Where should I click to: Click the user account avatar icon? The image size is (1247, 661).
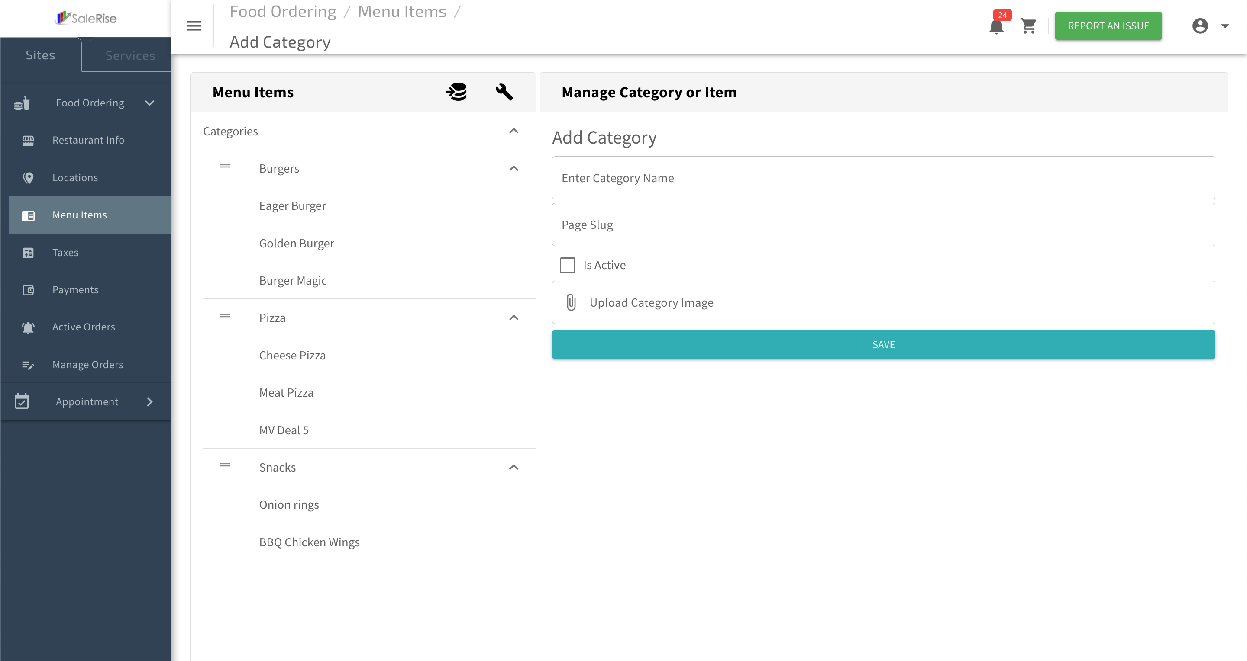point(1200,26)
